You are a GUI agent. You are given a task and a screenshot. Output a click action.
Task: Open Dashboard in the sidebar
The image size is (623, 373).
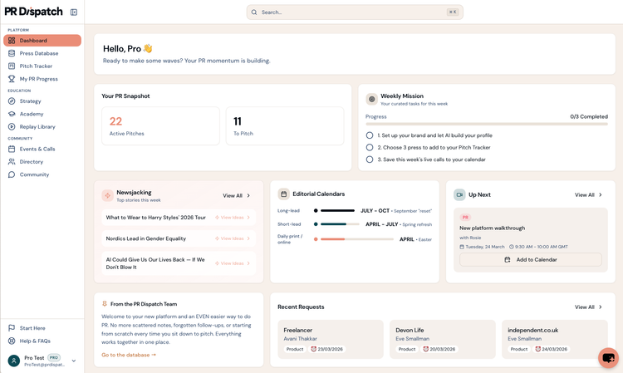pyautogui.click(x=42, y=41)
